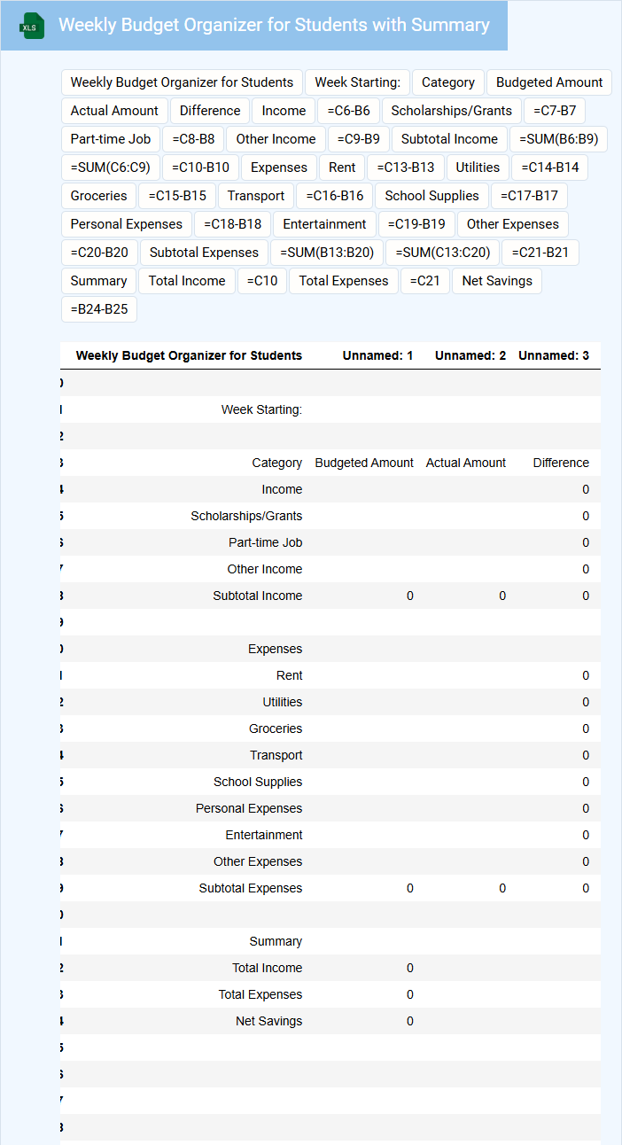622x1145 pixels.
Task: Click the '=SUM(B6:B9)' formula tag
Action: coord(558,139)
